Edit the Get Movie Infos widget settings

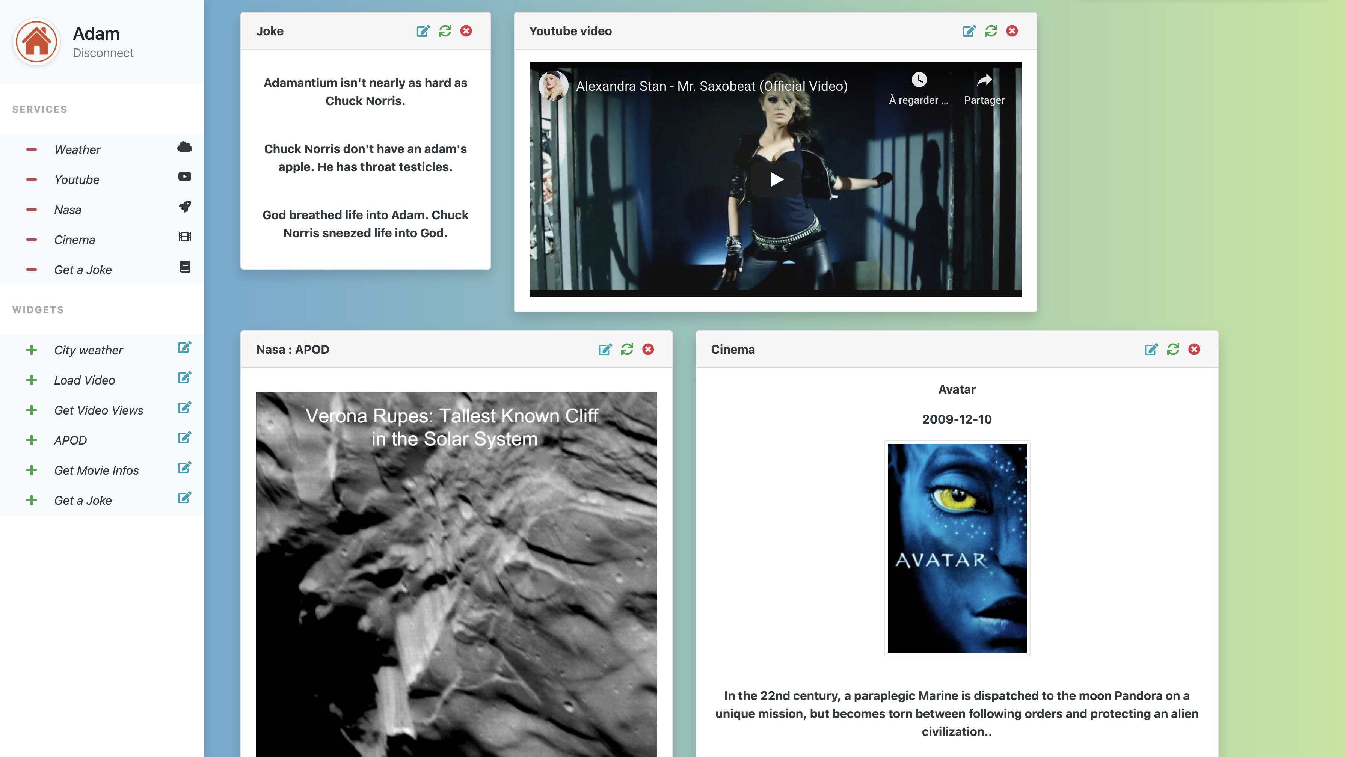click(x=184, y=467)
